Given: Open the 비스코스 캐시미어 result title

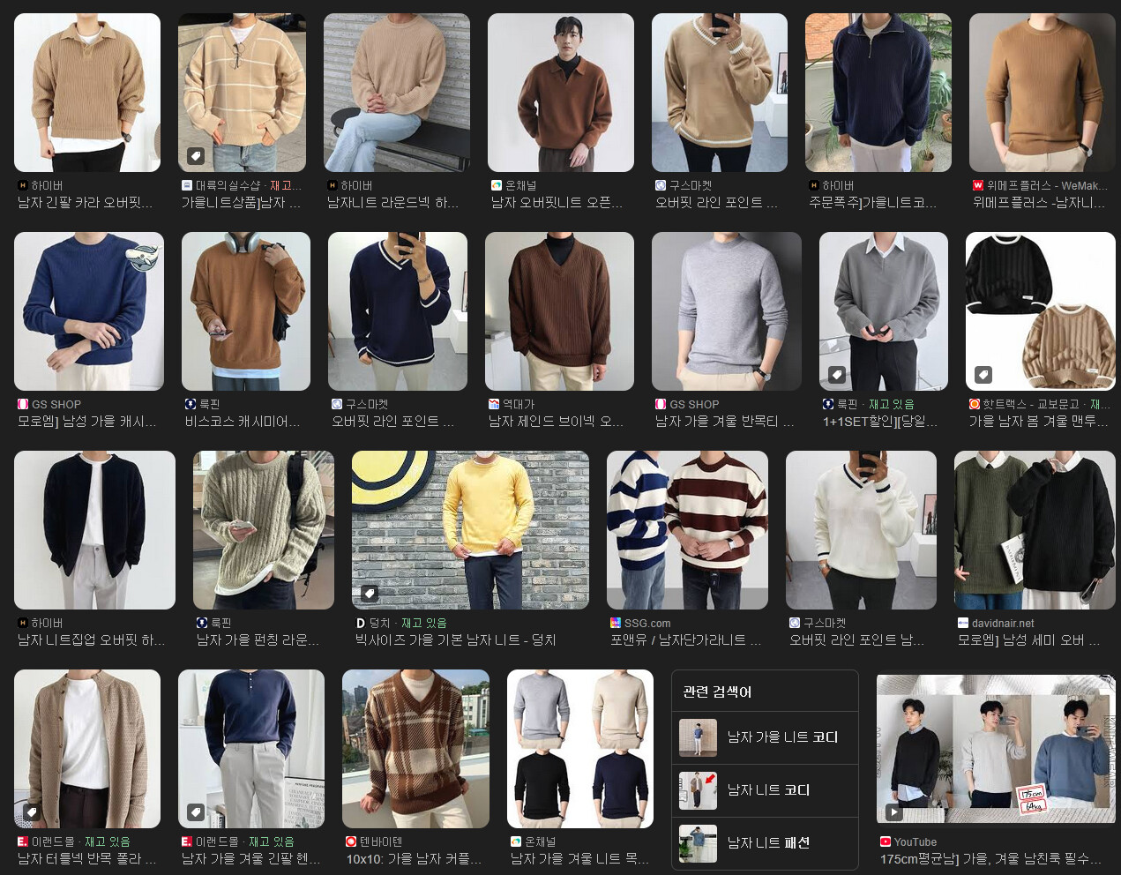Looking at the screenshot, I should (x=243, y=422).
